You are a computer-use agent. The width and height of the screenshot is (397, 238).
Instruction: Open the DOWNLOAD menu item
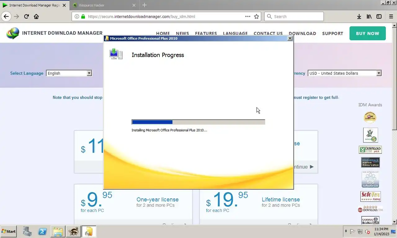(x=302, y=33)
